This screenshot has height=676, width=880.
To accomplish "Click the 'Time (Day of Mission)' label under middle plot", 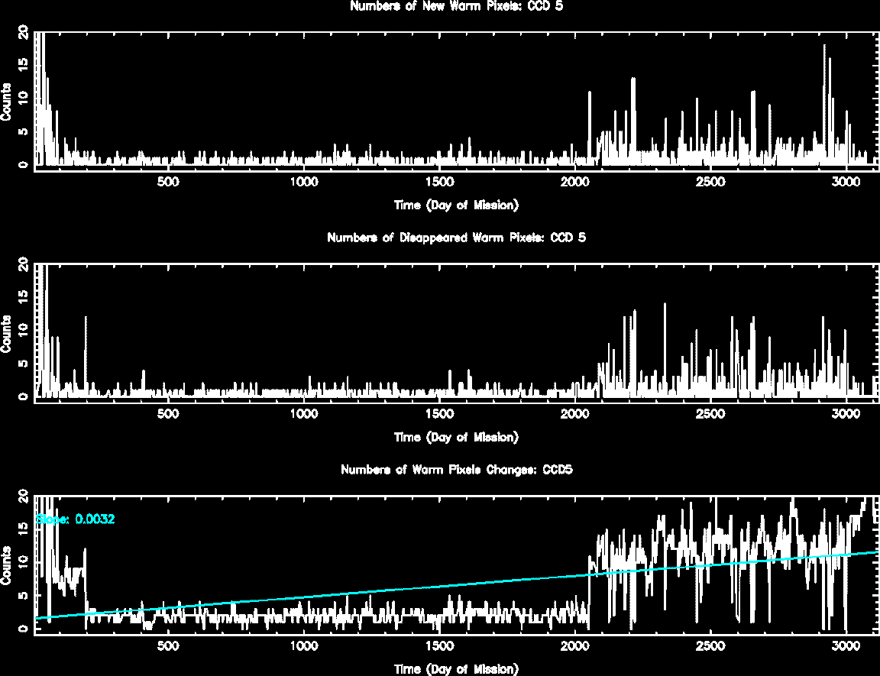I will pos(456,437).
